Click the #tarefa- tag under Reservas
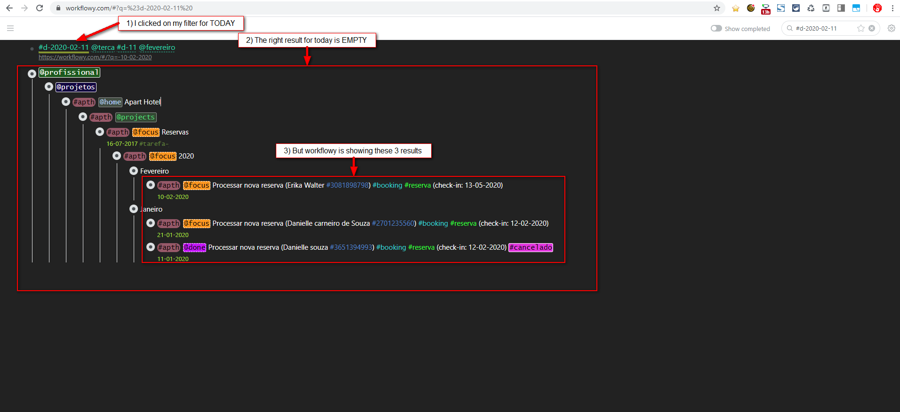This screenshot has width=900, height=412. 154,144
